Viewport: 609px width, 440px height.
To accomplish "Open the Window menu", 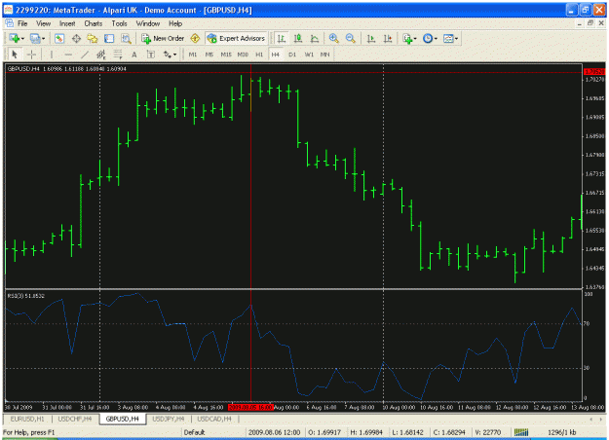I will click(147, 23).
